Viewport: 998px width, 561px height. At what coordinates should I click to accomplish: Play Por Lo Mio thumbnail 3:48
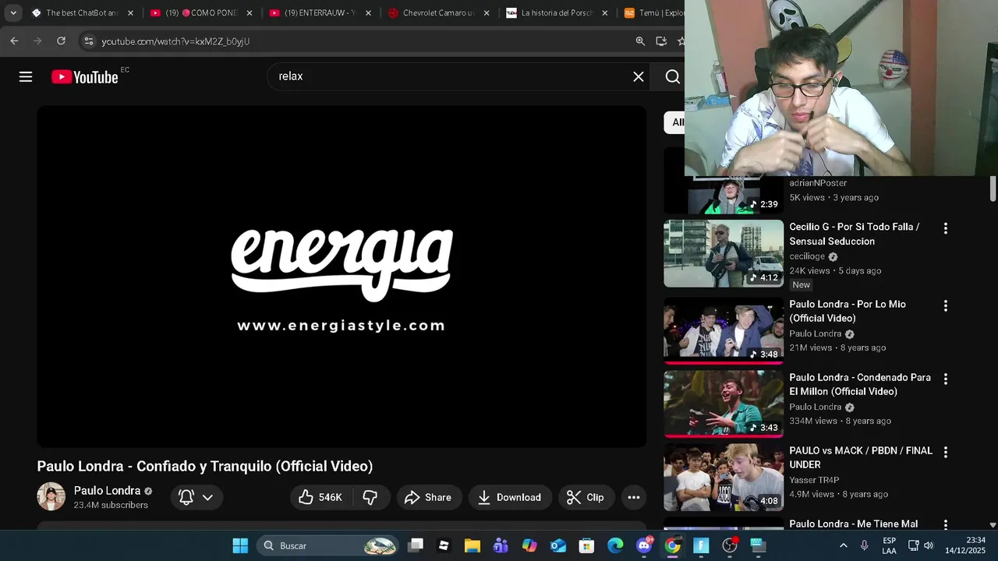tap(724, 330)
